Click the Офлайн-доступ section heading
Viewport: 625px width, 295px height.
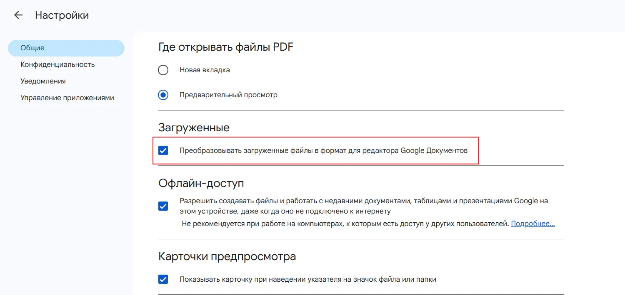point(201,183)
